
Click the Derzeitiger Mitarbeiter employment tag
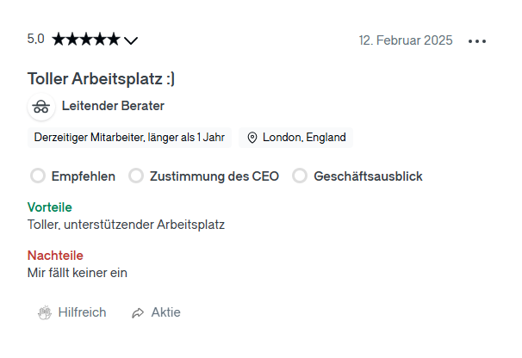(x=129, y=138)
